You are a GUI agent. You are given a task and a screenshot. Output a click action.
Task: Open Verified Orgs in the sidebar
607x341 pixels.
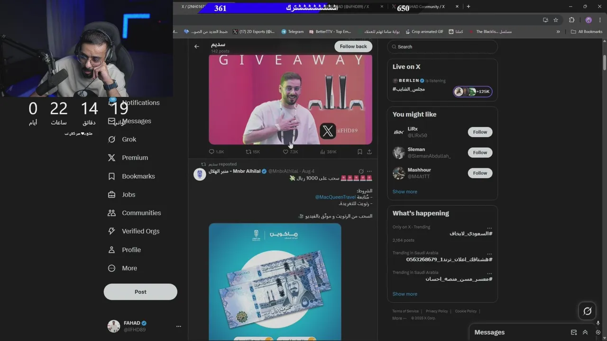coord(133,231)
